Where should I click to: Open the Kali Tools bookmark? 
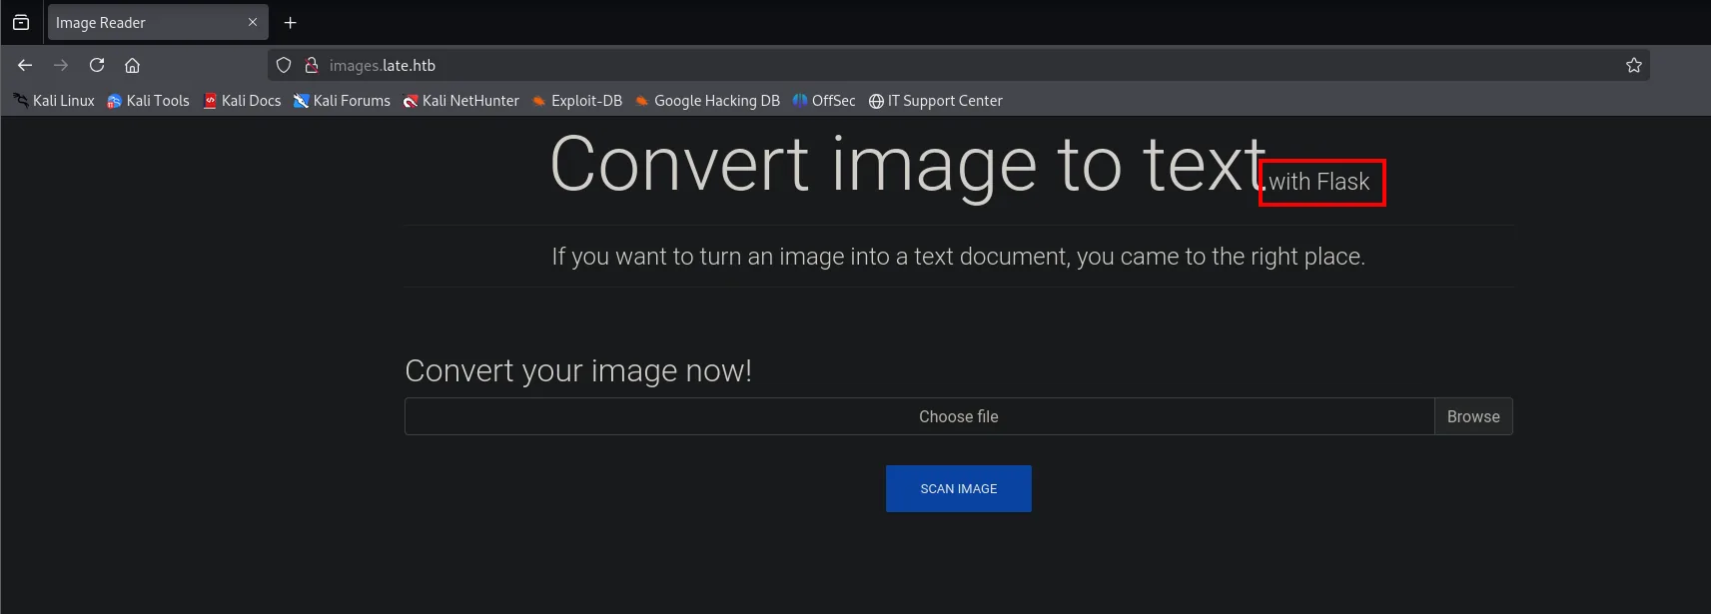pos(148,101)
